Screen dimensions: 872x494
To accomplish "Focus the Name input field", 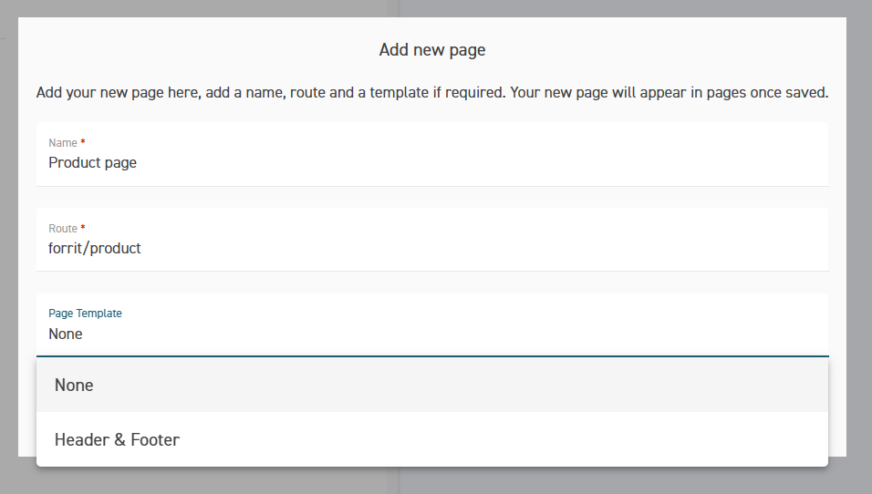I will pyautogui.click(x=432, y=154).
